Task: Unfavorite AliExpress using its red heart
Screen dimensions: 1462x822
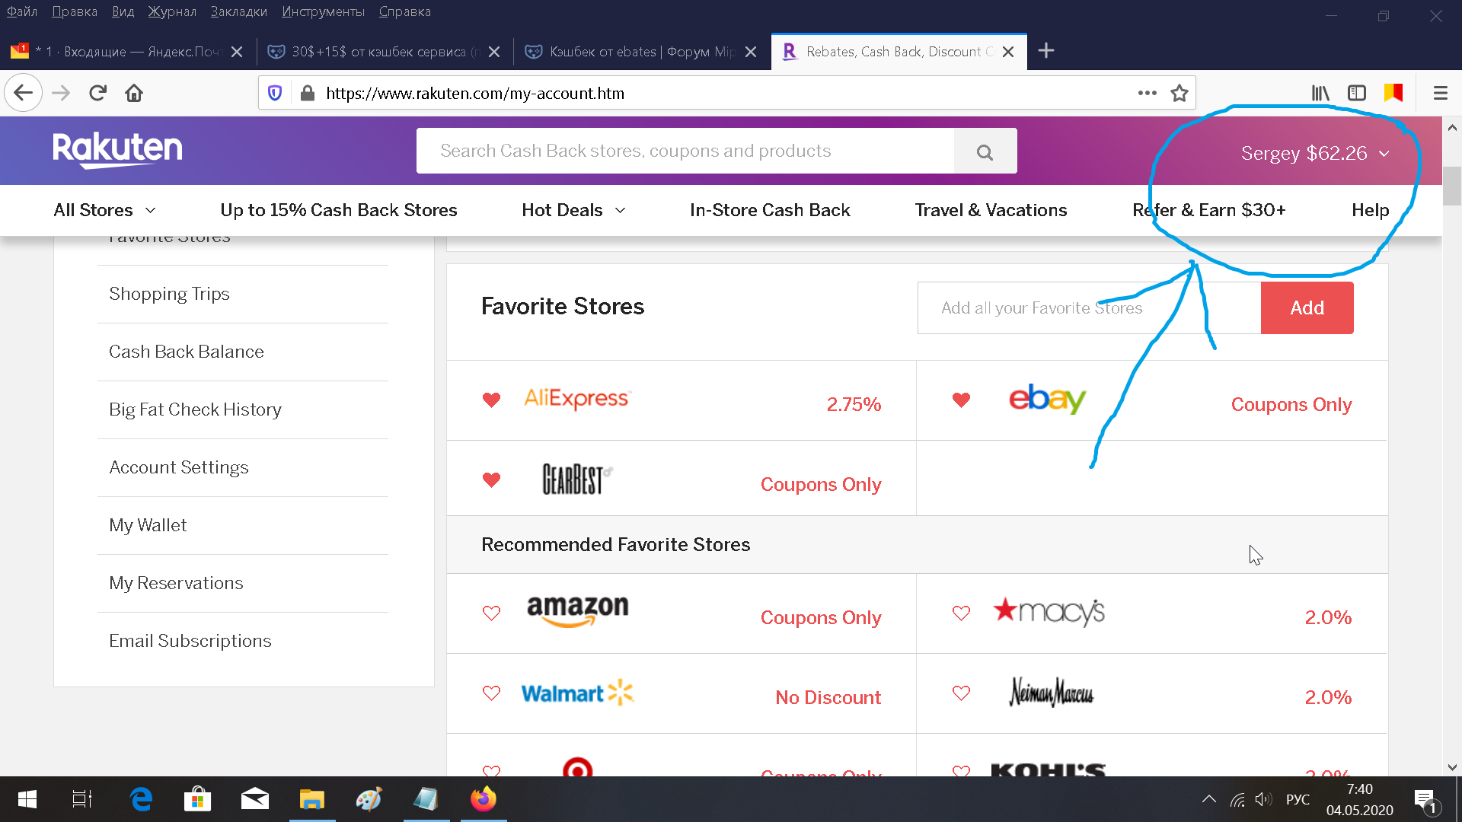Action: [x=492, y=400]
